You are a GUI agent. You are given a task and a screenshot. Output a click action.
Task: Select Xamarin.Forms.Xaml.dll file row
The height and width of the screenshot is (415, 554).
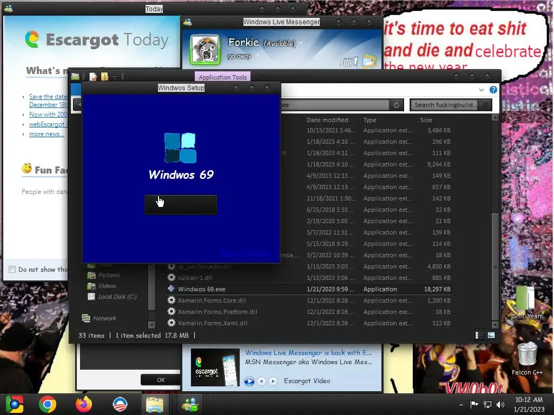(x=309, y=323)
